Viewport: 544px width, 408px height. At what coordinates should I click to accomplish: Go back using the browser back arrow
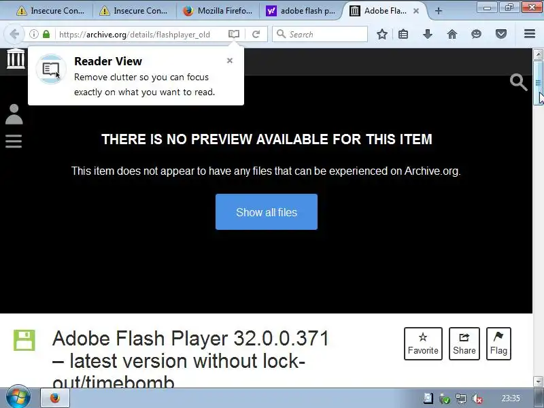click(x=14, y=34)
